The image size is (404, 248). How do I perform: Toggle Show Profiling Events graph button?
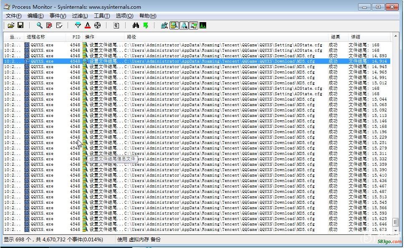[203, 25]
